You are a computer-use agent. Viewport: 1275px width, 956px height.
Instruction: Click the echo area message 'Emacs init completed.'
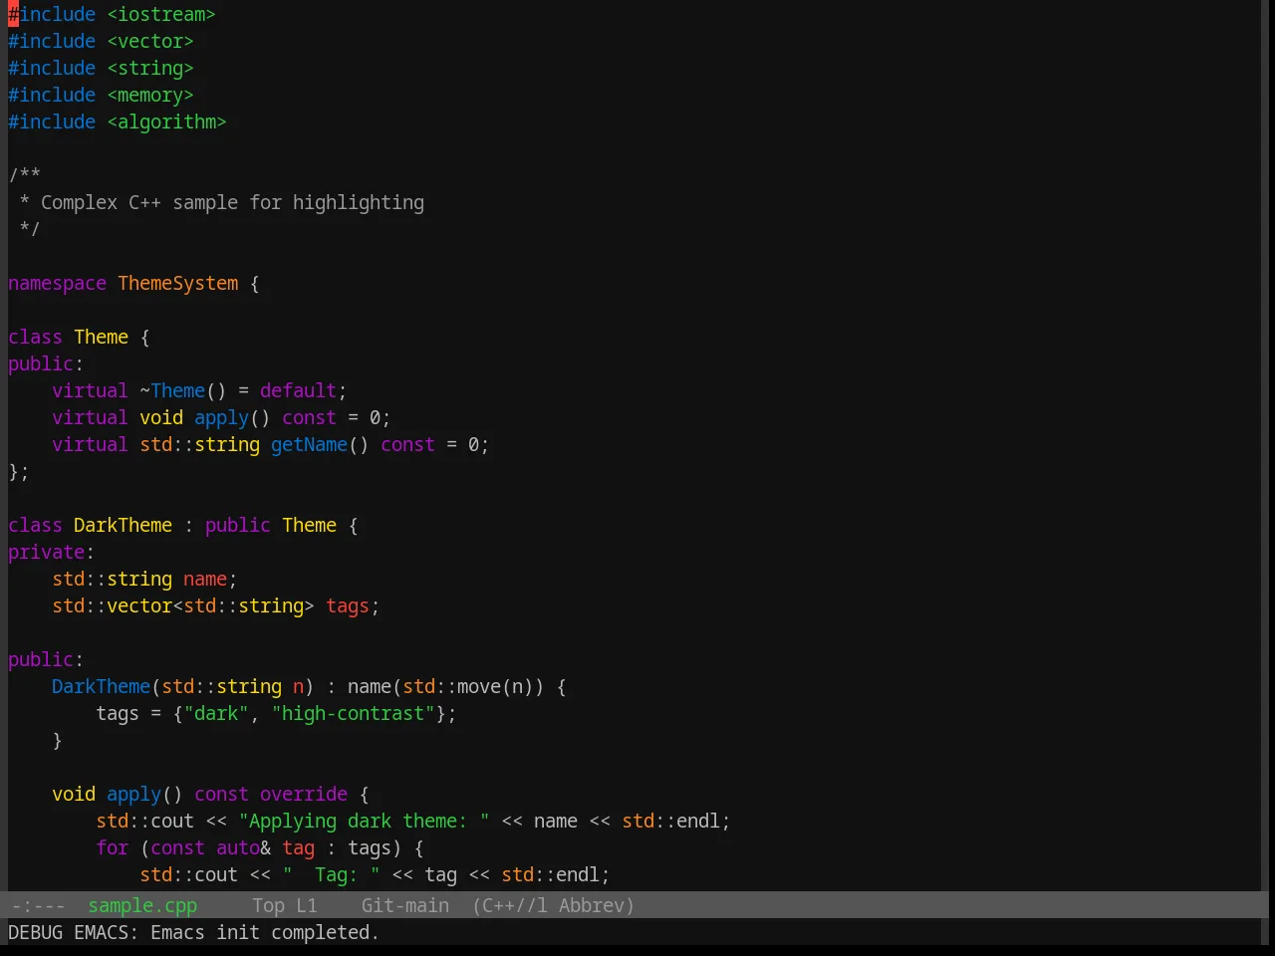(264, 932)
